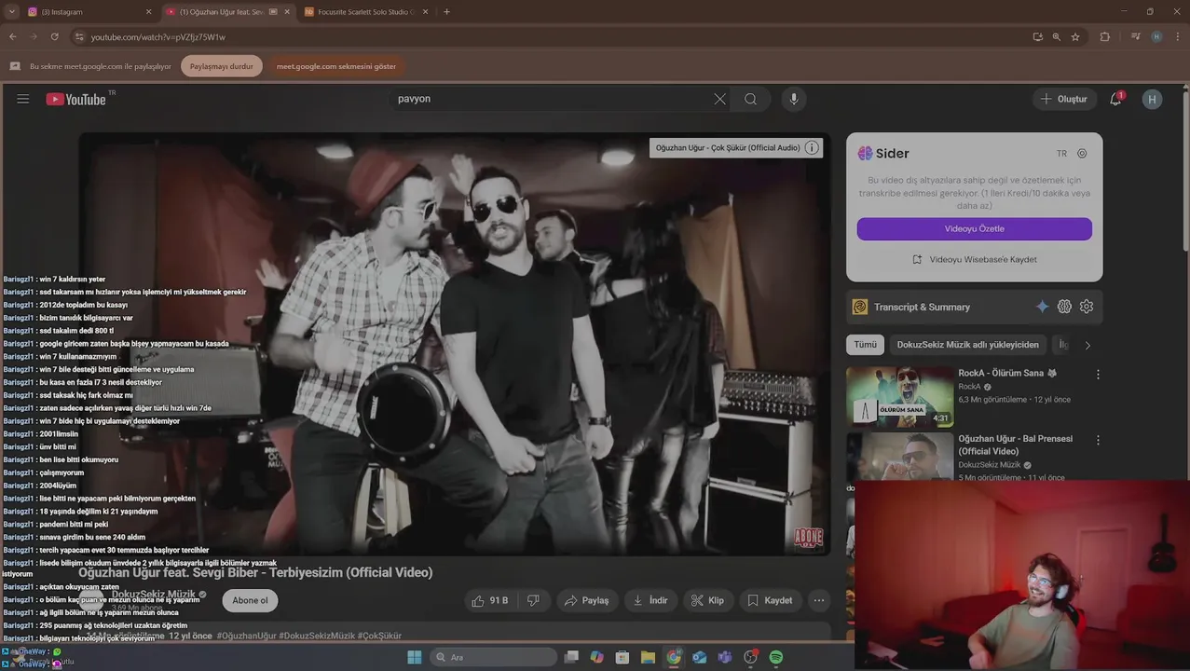The width and height of the screenshot is (1190, 671).
Task: Show more filter chips with right chevron
Action: tap(1087, 345)
